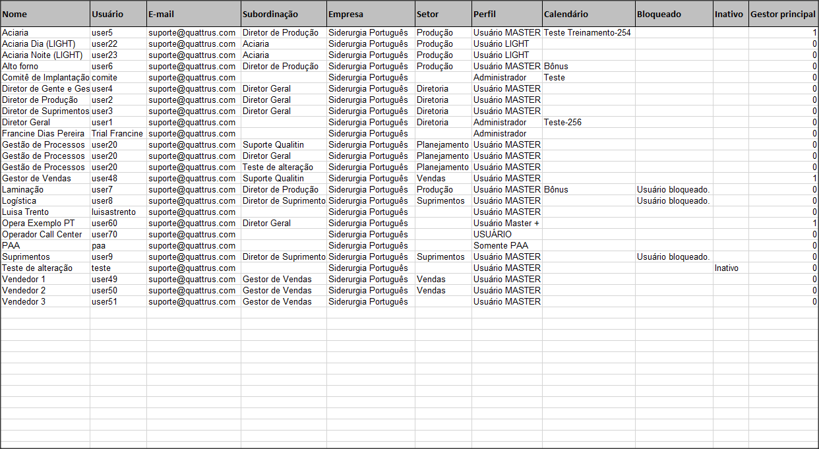Click the Teste-256 calendar cell
Image resolution: width=819 pixels, height=449 pixels.
tap(562, 123)
